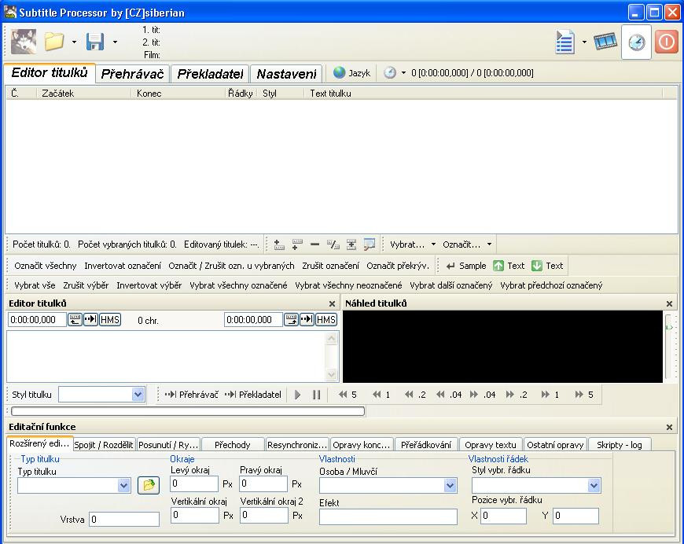
Task: Click the Začátek column header
Action: [83, 94]
